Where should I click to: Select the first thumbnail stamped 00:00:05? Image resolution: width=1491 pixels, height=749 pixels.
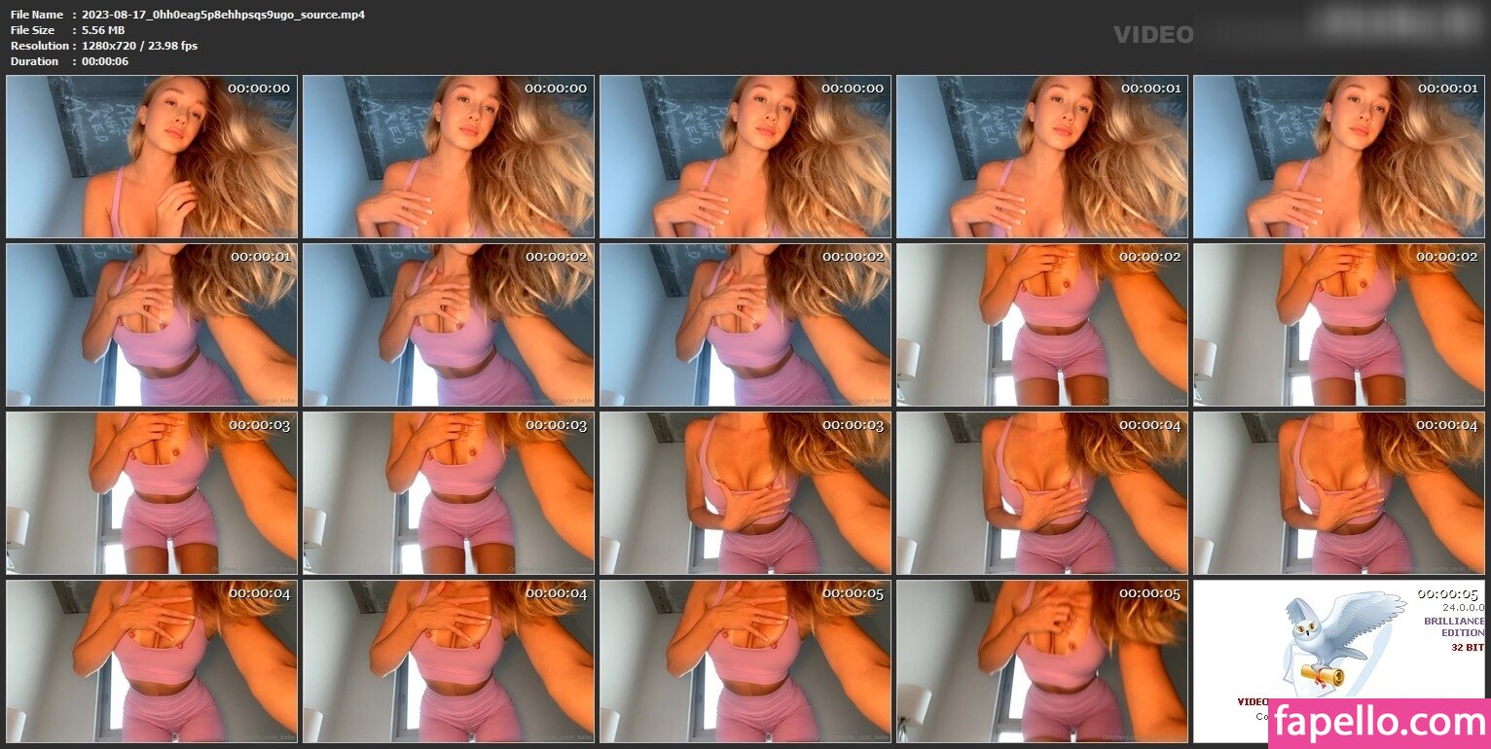pyautogui.click(x=745, y=661)
